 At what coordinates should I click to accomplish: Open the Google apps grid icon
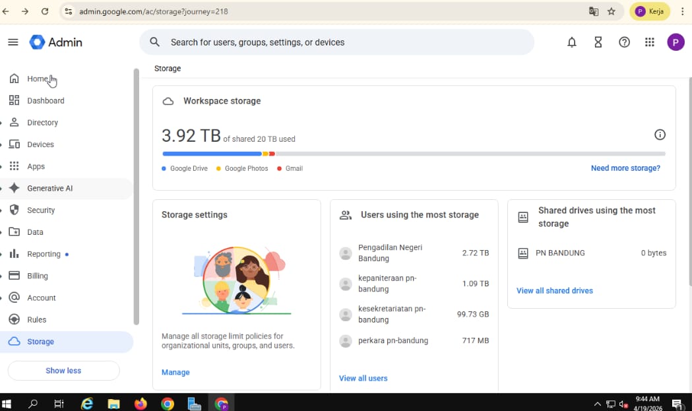[650, 42]
